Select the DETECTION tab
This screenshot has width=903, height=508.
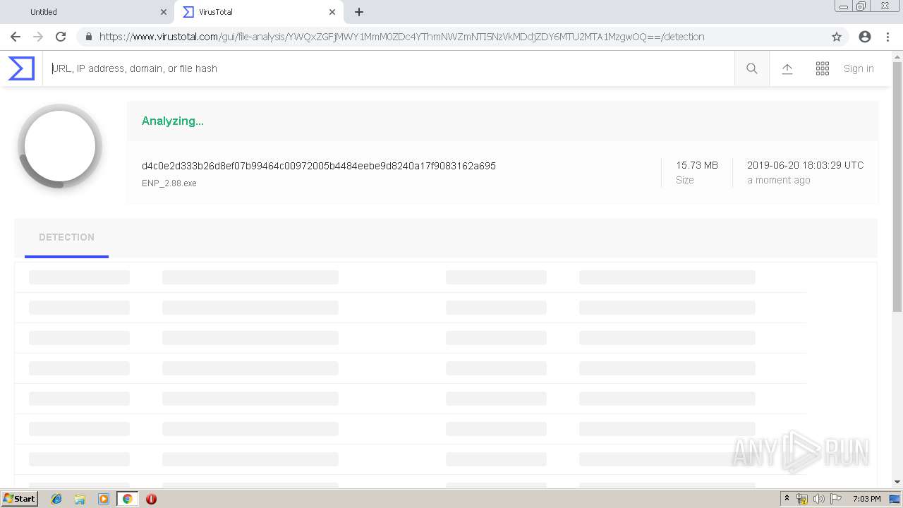pos(66,238)
